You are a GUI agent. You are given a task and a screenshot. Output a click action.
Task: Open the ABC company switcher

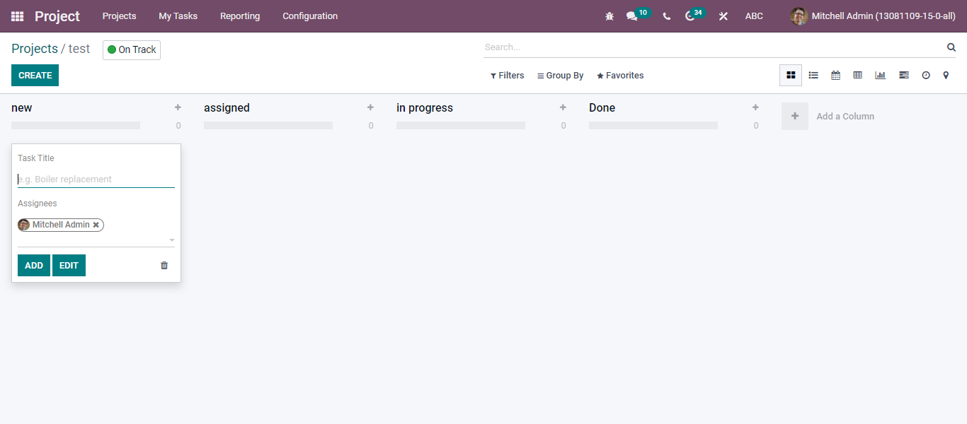(x=754, y=16)
